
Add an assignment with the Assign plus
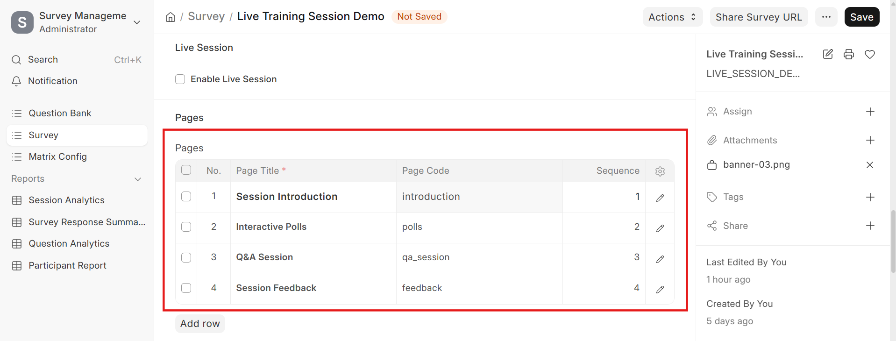pyautogui.click(x=870, y=112)
